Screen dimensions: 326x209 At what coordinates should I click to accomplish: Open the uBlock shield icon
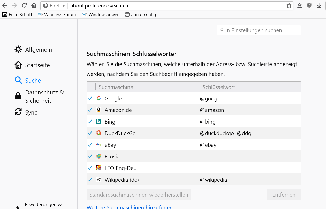coord(309,6)
